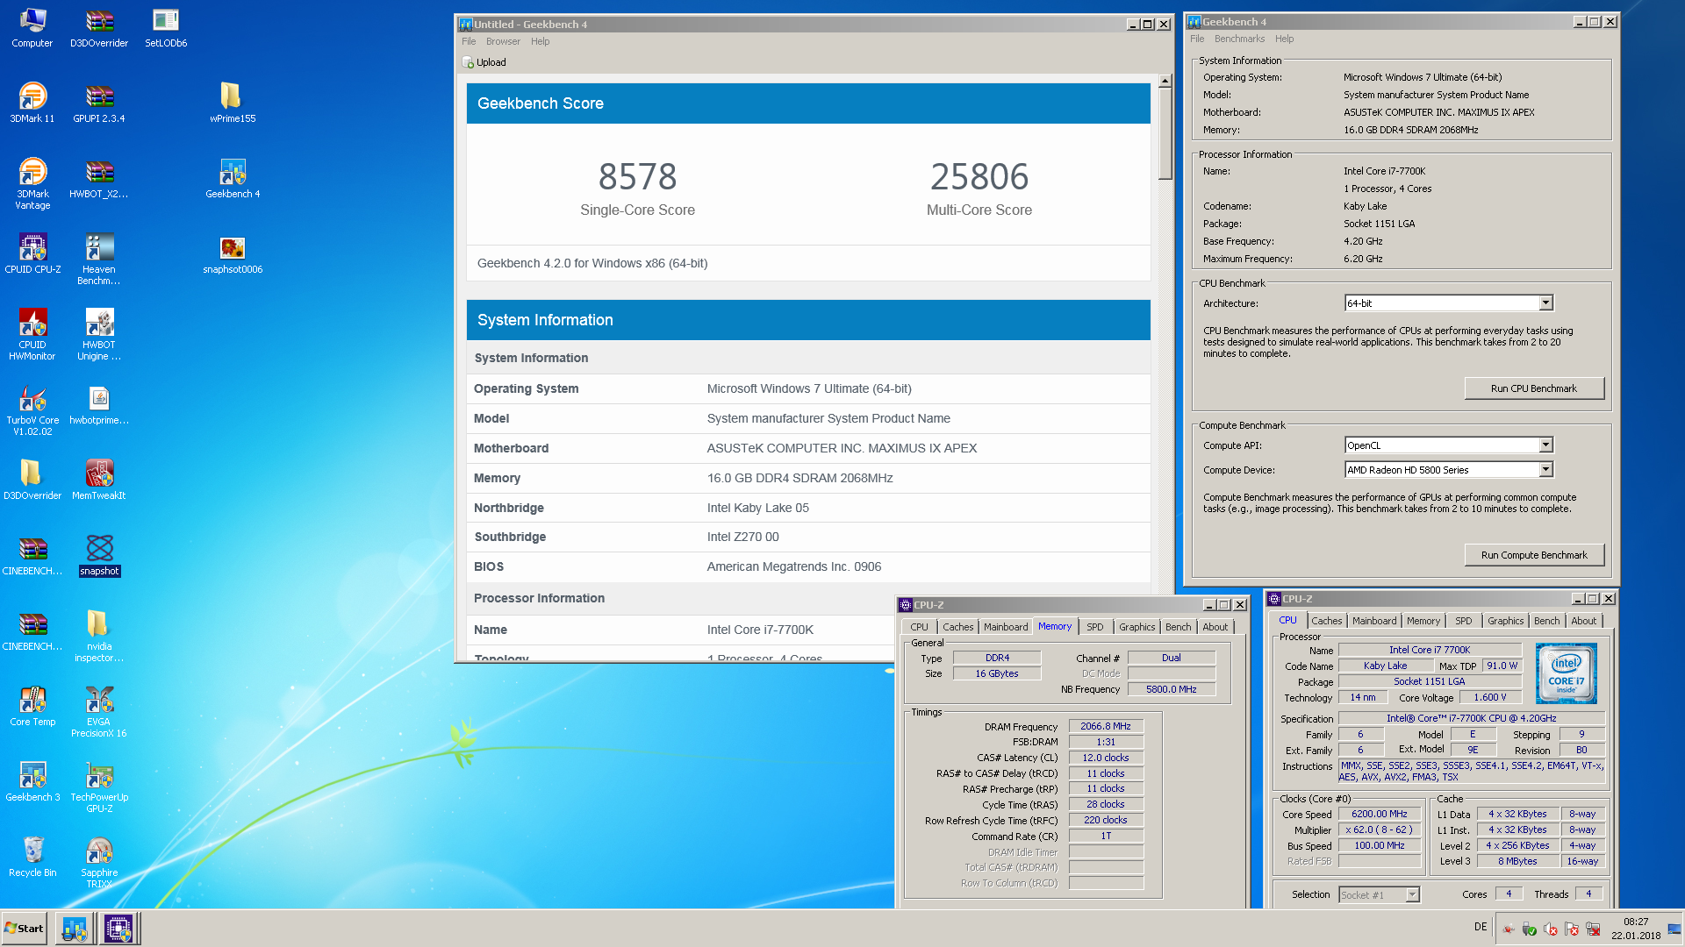Launch Geekbench 4 desktop shortcut
Screen dimensions: 1685x947
coord(233,177)
